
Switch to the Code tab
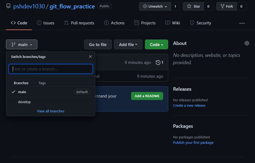click(x=19, y=23)
